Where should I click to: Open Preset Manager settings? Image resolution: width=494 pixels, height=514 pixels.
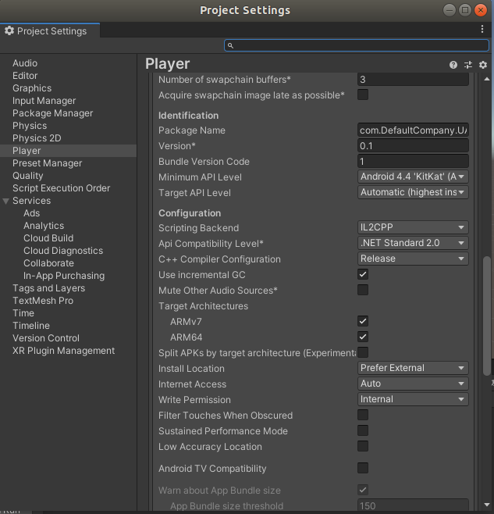(x=47, y=163)
